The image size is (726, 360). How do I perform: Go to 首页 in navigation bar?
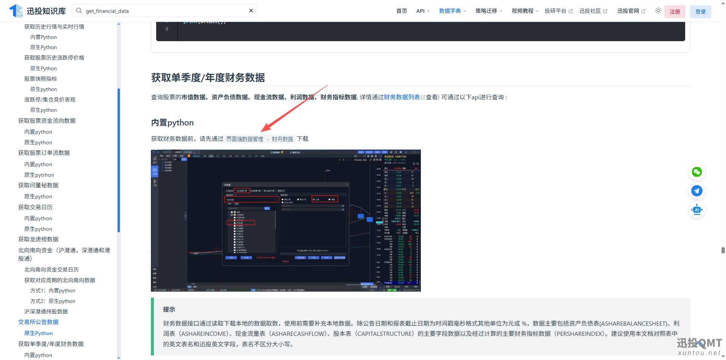402,11
